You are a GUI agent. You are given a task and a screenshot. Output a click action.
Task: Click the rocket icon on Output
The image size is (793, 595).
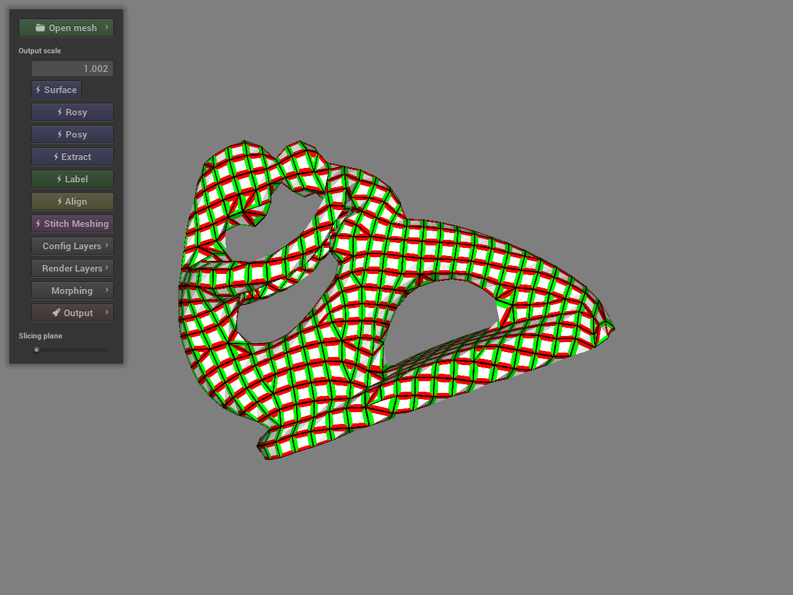click(x=56, y=313)
